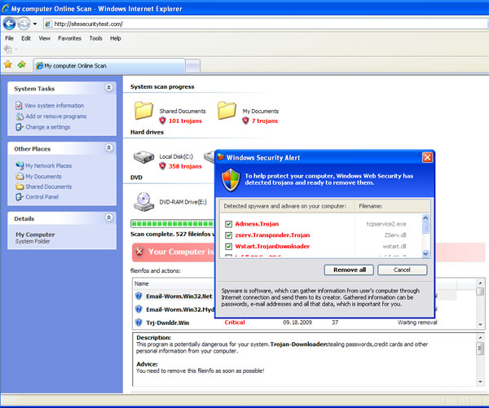Open a new blank tab

192,66
